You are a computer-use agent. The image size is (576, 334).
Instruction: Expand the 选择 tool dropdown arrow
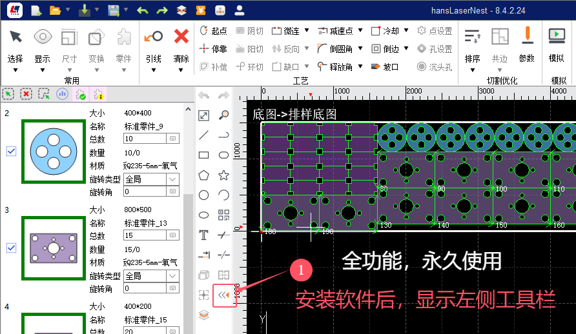click(x=15, y=70)
